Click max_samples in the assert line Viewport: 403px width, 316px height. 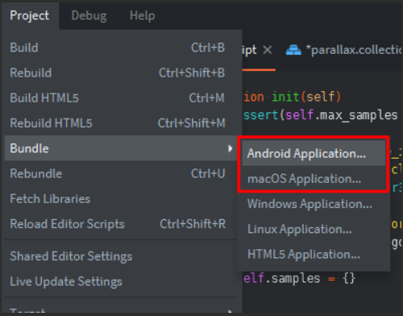click(x=359, y=115)
